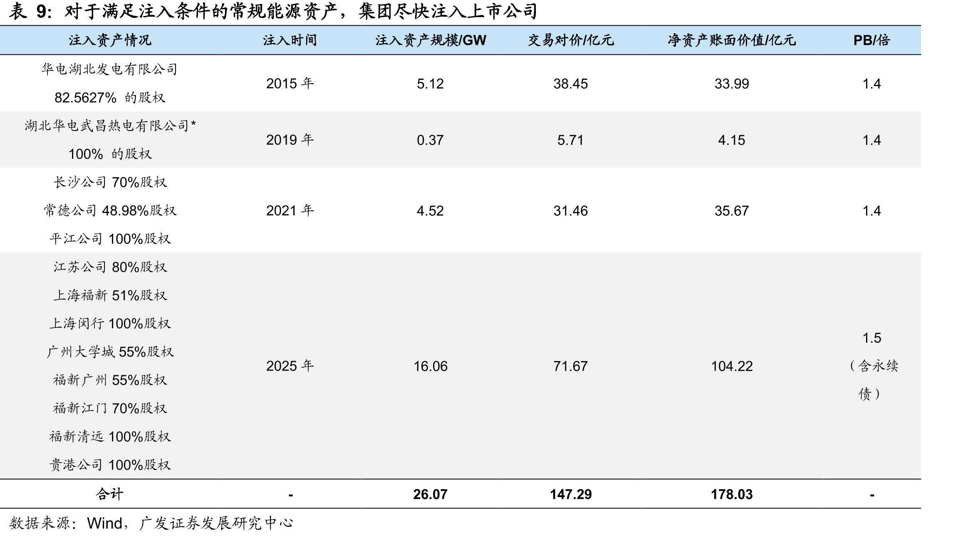Select the 2015 年 cell
958x537 pixels.
click(x=290, y=84)
